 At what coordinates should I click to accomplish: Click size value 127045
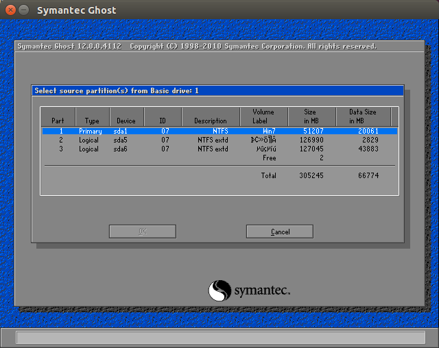coord(311,149)
